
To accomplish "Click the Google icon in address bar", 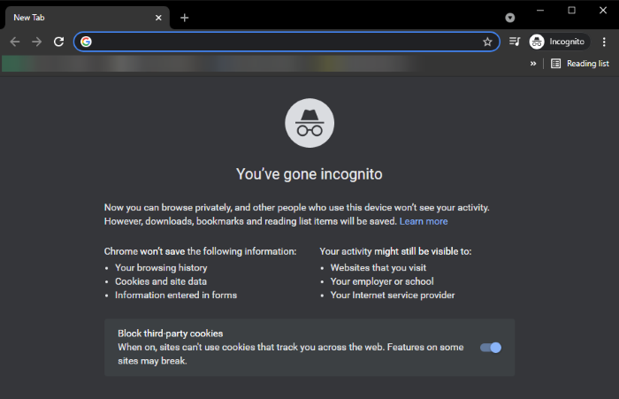I will pos(86,42).
